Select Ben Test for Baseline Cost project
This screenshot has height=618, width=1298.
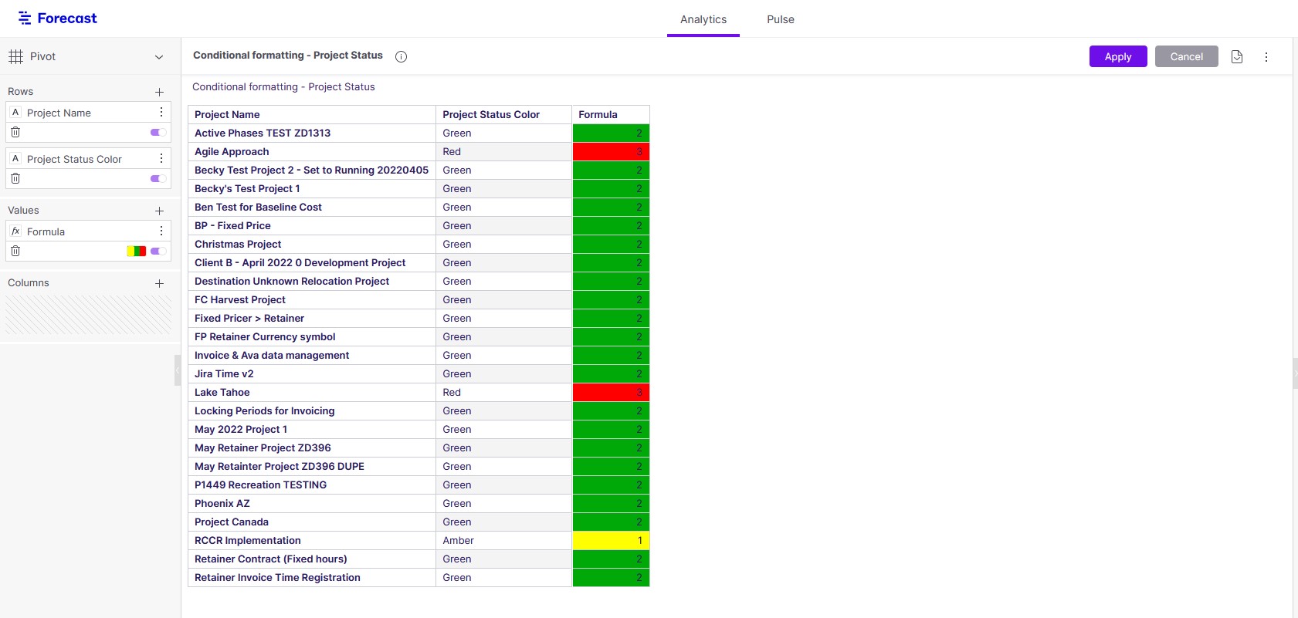[258, 208]
